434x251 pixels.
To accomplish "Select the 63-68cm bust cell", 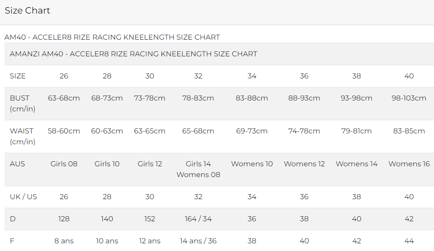I will coord(64,98).
